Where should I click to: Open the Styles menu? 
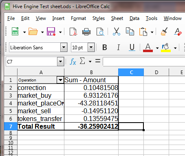pyautogui.click(x=99, y=18)
